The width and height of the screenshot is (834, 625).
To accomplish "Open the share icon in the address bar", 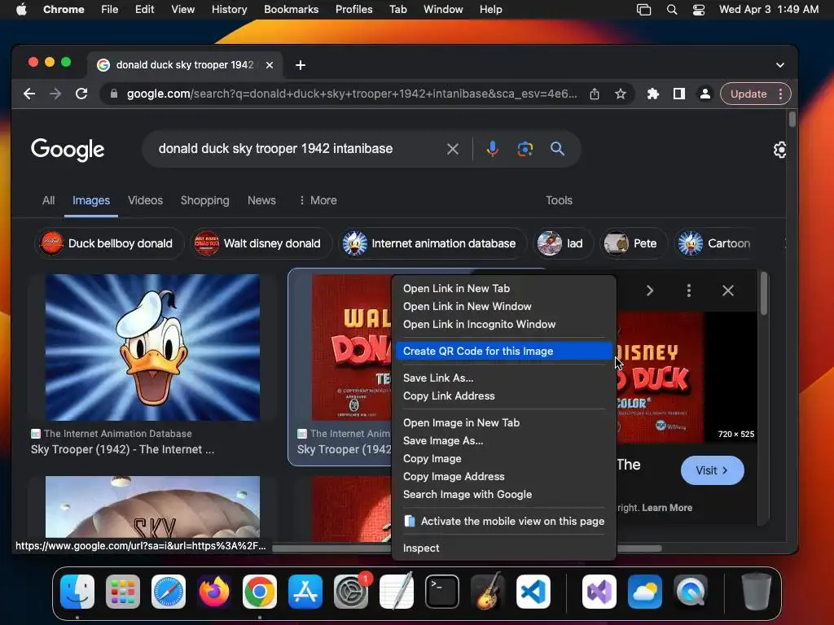I will point(595,94).
